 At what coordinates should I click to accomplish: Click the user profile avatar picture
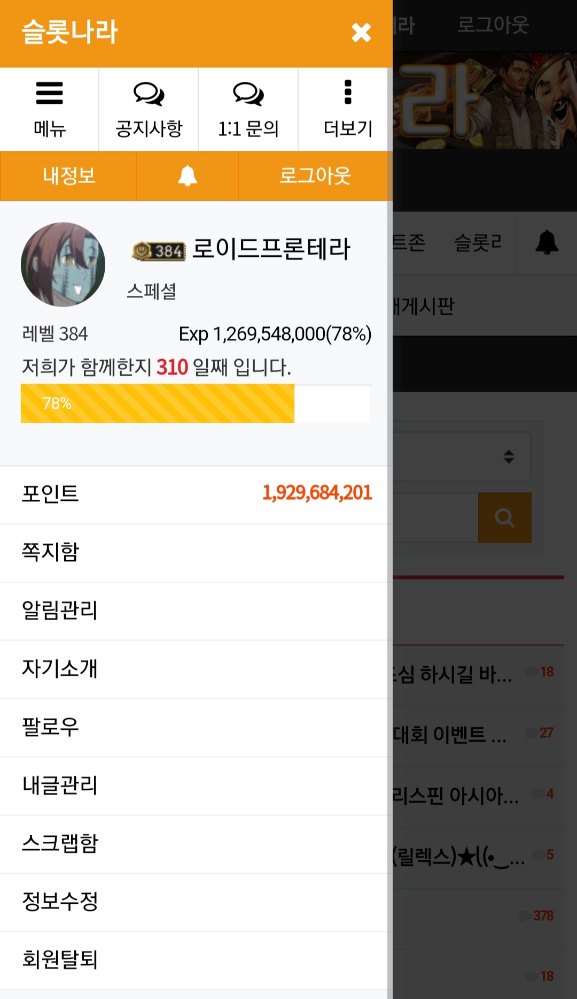[63, 264]
